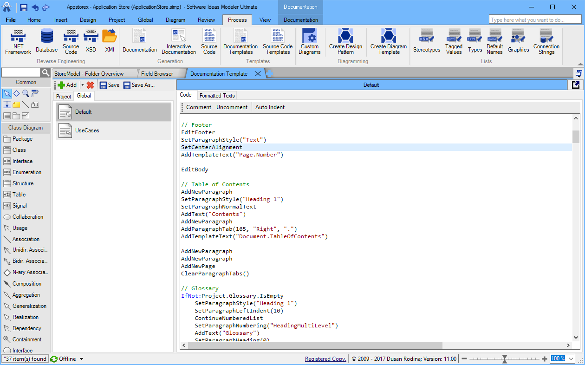Switch to the Diagram ribbon tab

[x=175, y=20]
